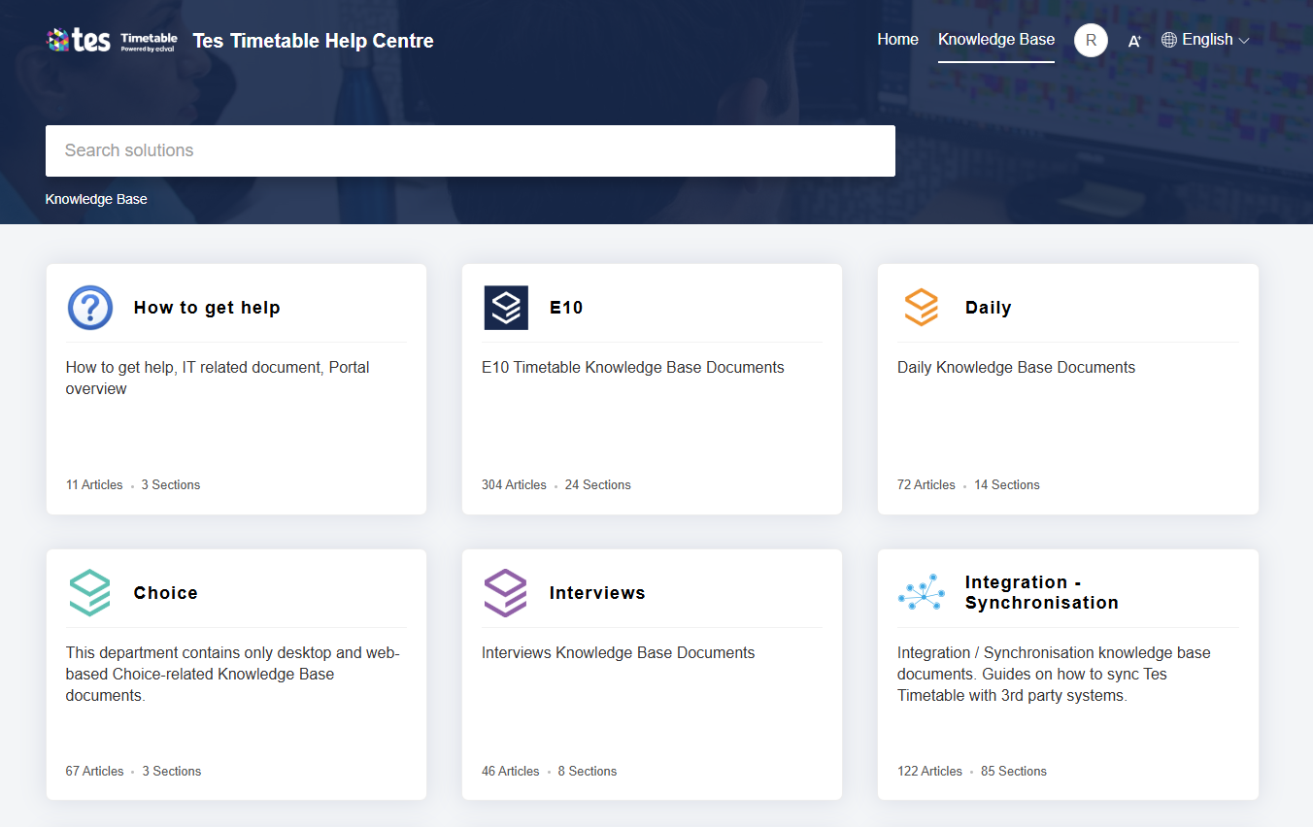1313x827 pixels.
Task: Click '122 Articles' count
Action: click(x=929, y=771)
